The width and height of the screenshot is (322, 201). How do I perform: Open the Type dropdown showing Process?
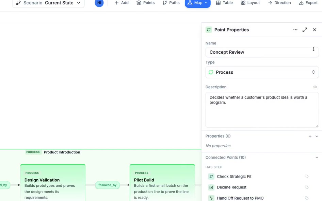(262, 72)
